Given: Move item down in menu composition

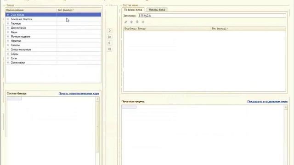Looking at the screenshot, I should coord(137,22).
